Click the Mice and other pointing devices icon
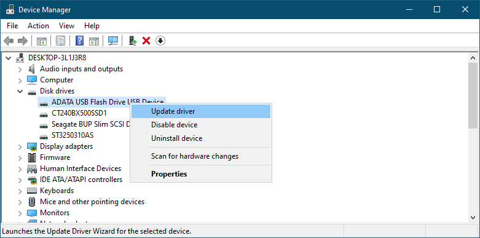Image resolution: width=480 pixels, height=238 pixels. 32,202
